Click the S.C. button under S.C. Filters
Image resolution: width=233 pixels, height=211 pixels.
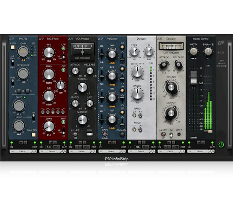click(49, 147)
